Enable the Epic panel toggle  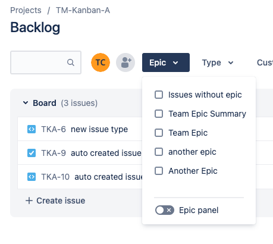click(x=165, y=210)
